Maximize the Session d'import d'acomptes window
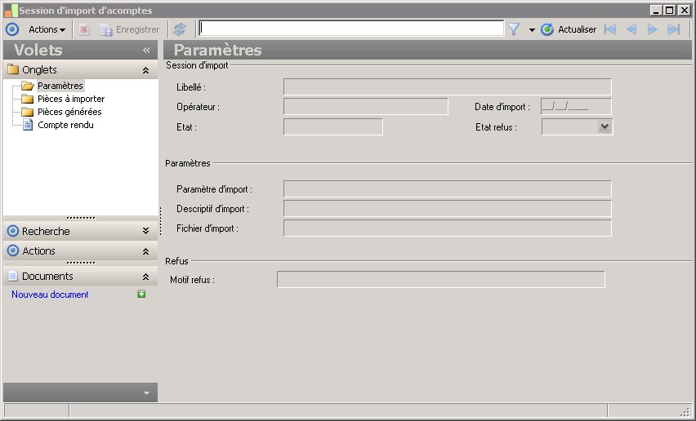696x421 pixels. 670,10
